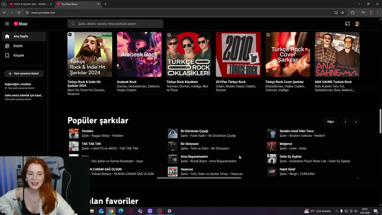Open Opera browser from the taskbar

pos(130,211)
